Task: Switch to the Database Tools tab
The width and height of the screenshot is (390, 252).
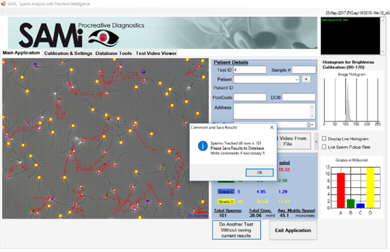Action: [114, 53]
